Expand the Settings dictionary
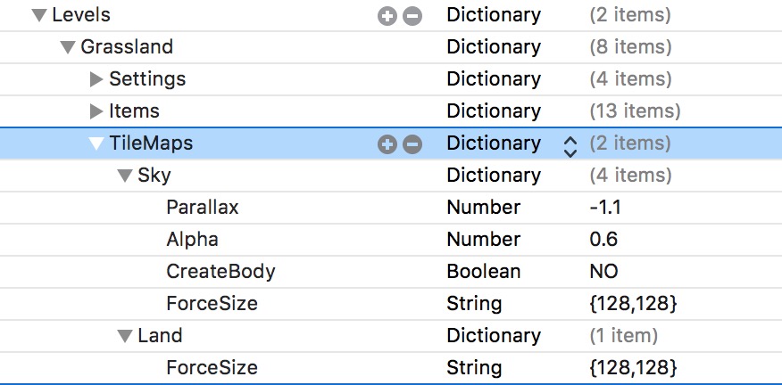This screenshot has height=385, width=782. tap(96, 79)
